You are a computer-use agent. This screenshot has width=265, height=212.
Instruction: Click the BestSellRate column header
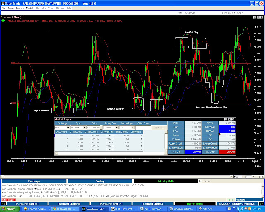107,132
